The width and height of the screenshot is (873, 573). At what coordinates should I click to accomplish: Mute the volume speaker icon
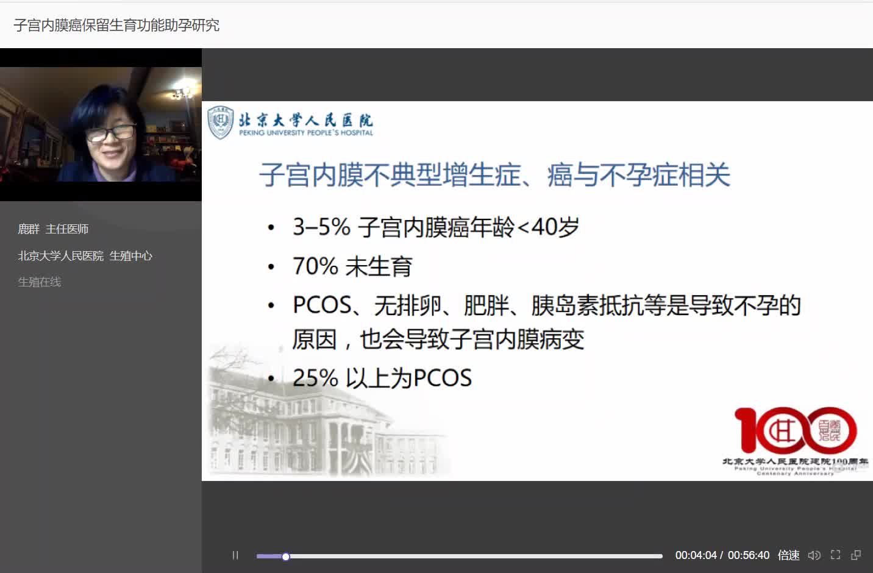814,555
